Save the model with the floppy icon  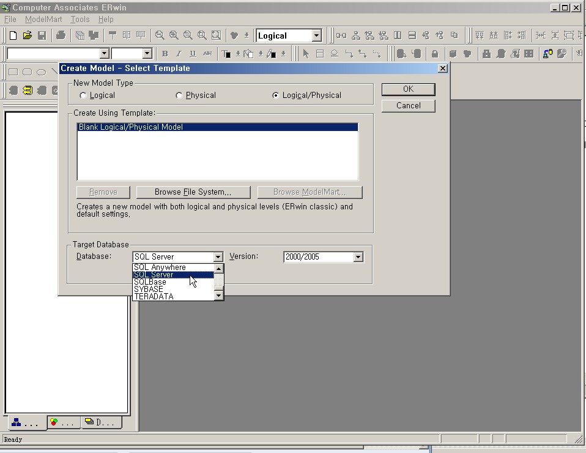(42, 36)
